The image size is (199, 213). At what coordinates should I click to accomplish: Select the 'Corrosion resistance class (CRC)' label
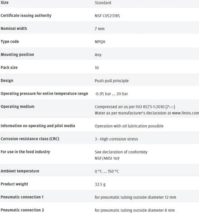[x=30, y=139]
